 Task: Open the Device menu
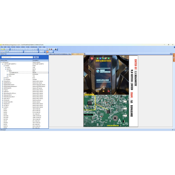click(x=18, y=47)
